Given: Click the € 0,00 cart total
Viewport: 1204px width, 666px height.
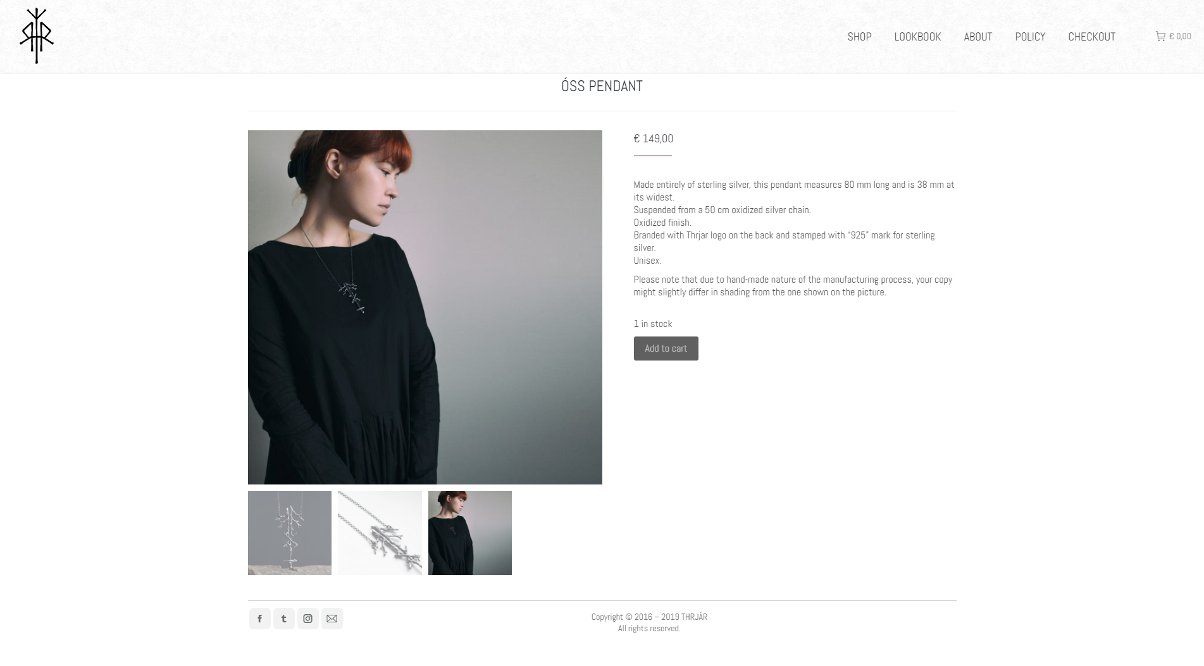Looking at the screenshot, I should pos(1180,37).
